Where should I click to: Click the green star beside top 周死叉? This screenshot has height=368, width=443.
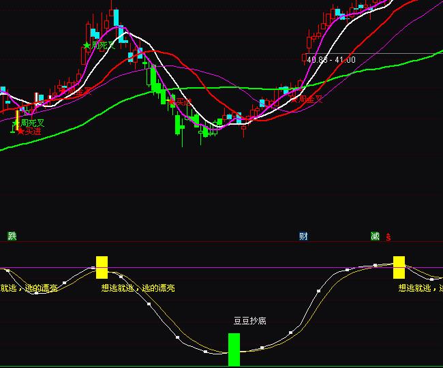coord(87,46)
